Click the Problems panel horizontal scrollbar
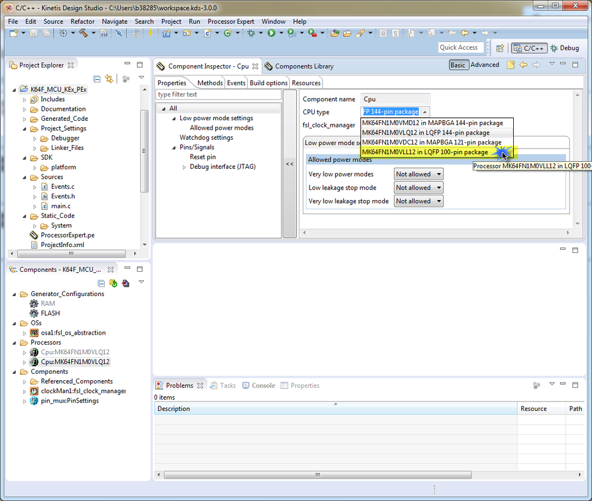Screen dimensions: 592x501 click(x=318, y=474)
